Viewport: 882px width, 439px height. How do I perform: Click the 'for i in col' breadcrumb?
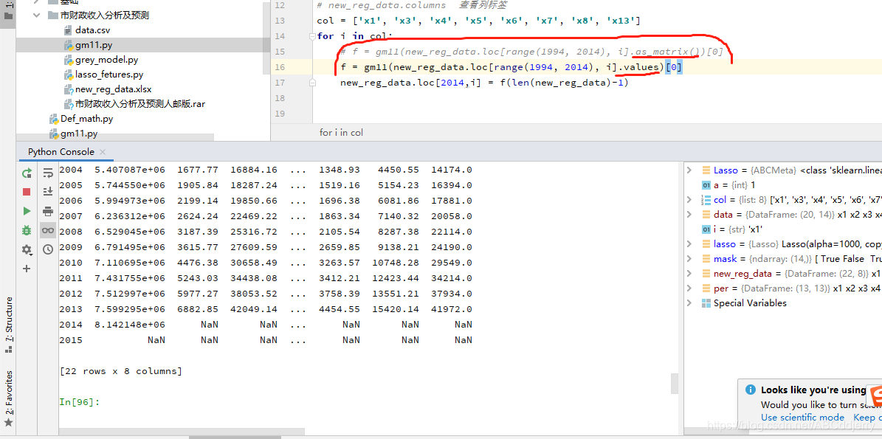[x=341, y=133]
